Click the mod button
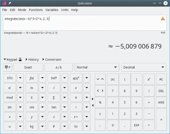Screen dimensions: 170x134 tap(10, 98)
